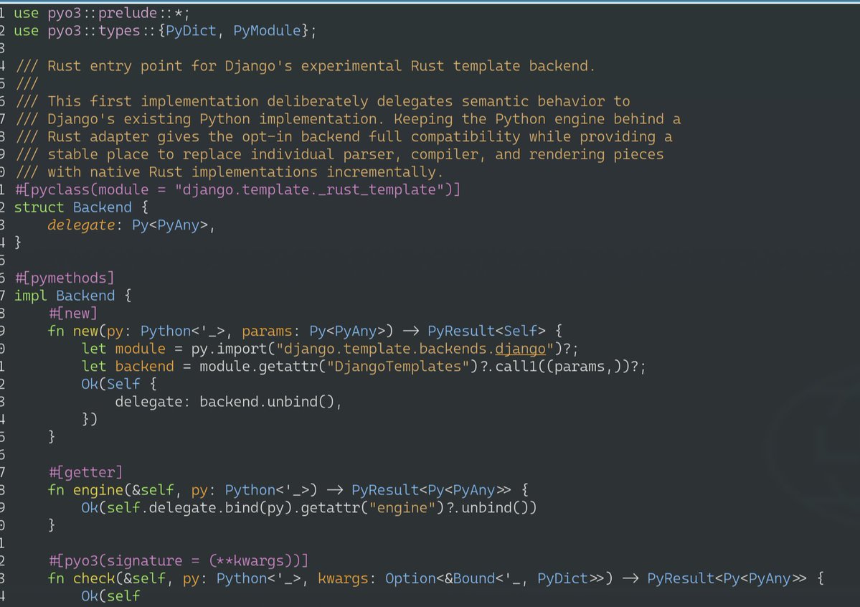The width and height of the screenshot is (860, 607).
Task: Select string "django.template._rust_template"
Action: 309,190
